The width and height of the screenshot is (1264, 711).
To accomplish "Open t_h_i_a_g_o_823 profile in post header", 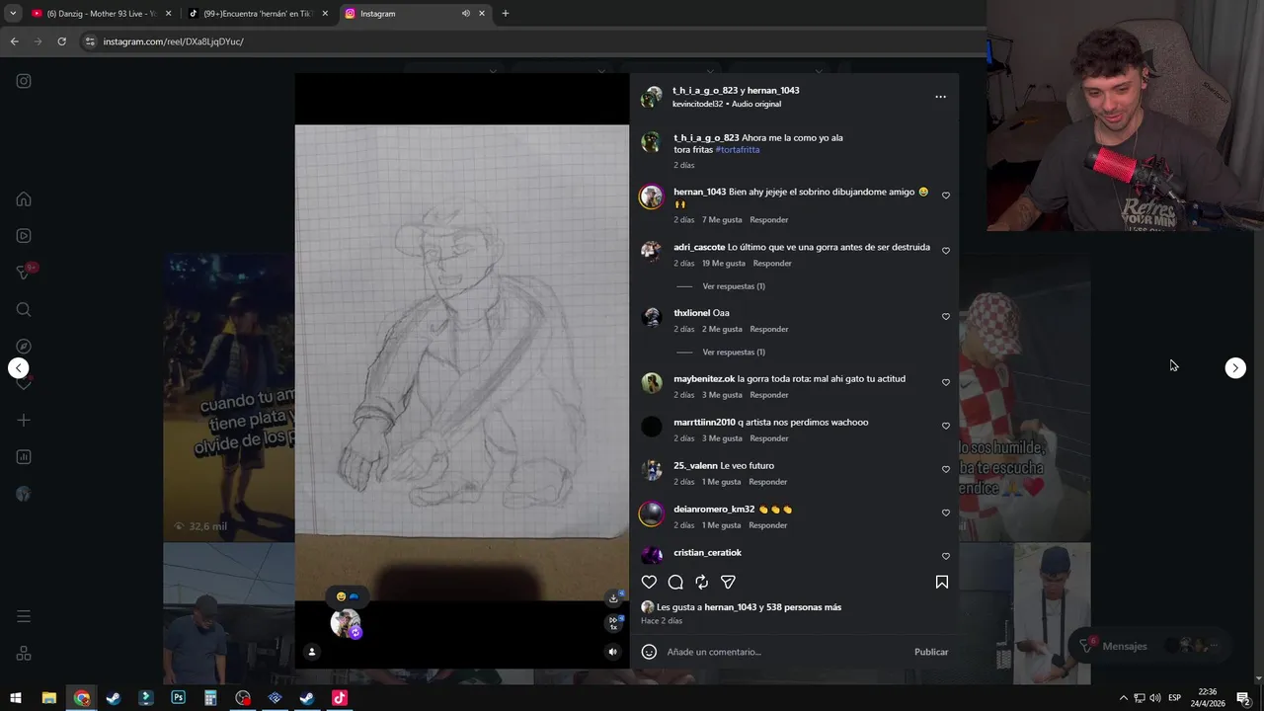I will click(705, 91).
